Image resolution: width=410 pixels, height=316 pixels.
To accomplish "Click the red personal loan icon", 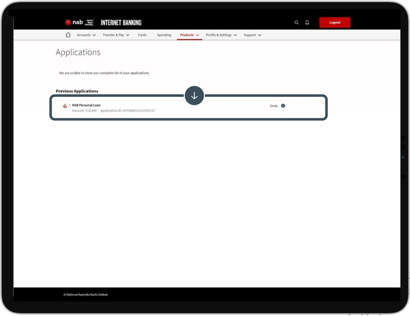I will [x=65, y=106].
